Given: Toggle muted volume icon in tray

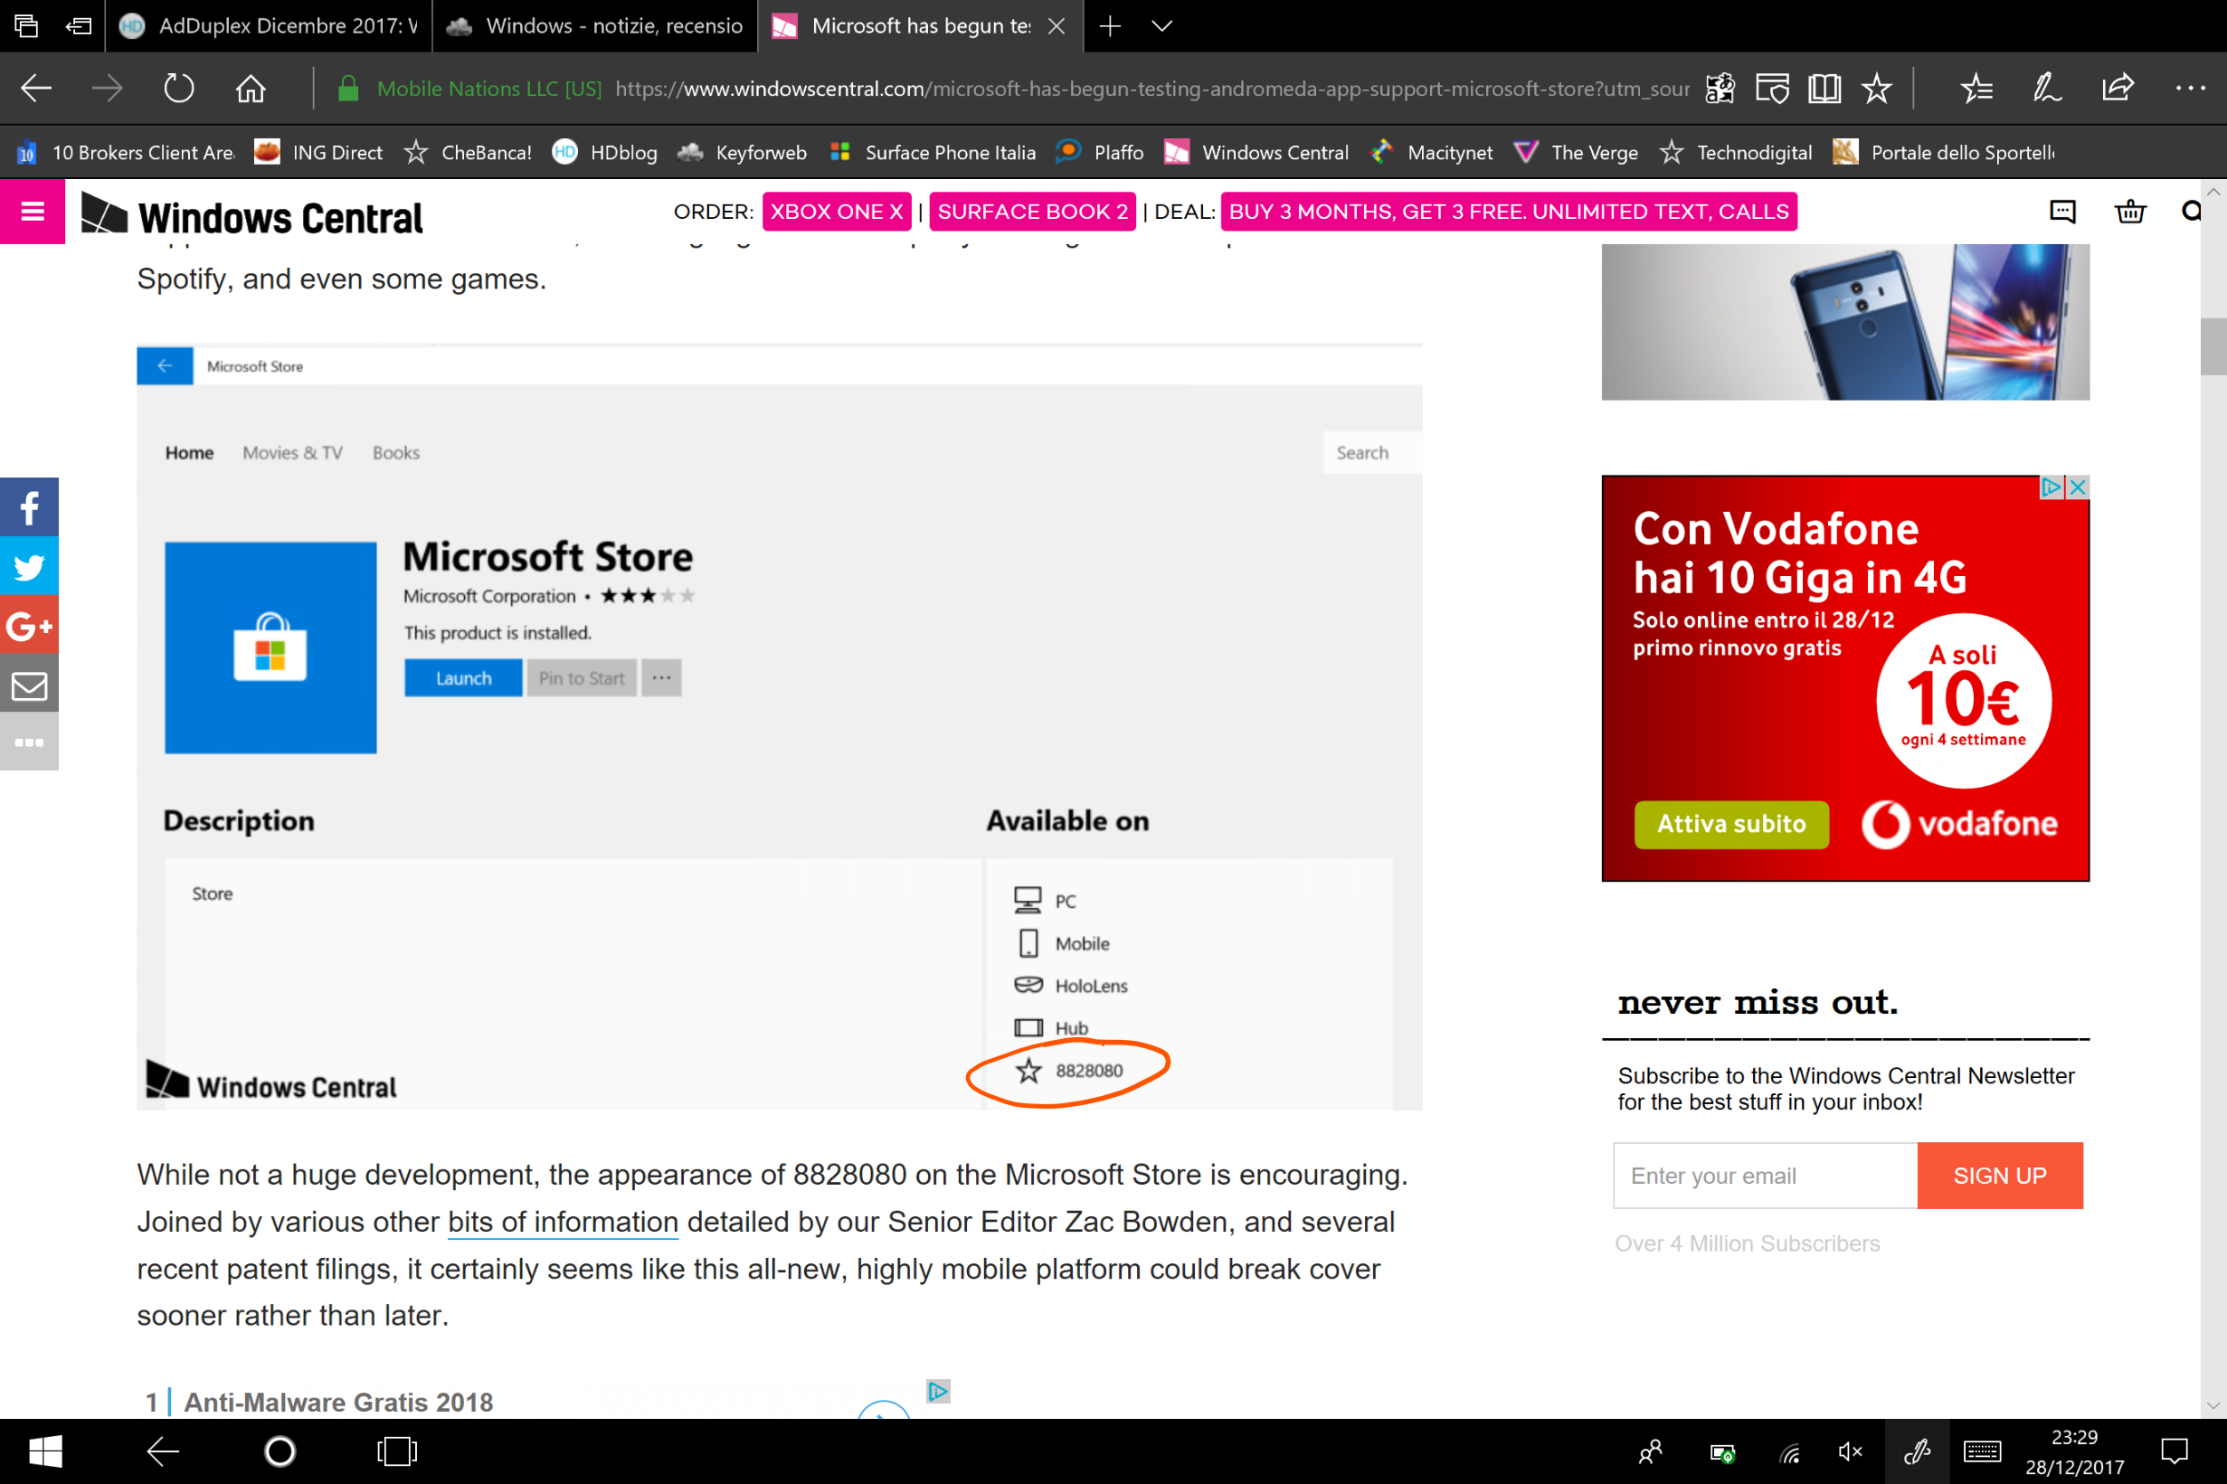Looking at the screenshot, I should point(1850,1451).
